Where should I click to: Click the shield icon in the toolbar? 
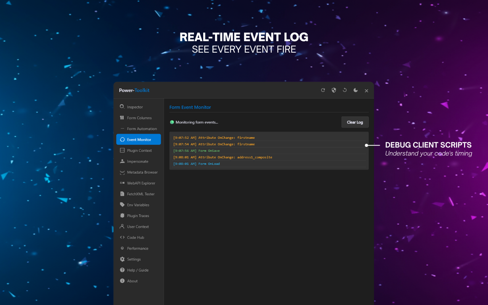click(334, 90)
